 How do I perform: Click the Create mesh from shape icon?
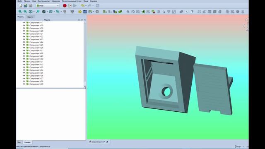point(115,12)
